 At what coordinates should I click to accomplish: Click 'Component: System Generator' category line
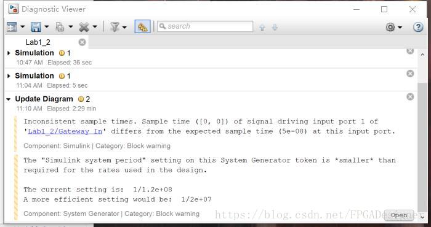(x=111, y=214)
